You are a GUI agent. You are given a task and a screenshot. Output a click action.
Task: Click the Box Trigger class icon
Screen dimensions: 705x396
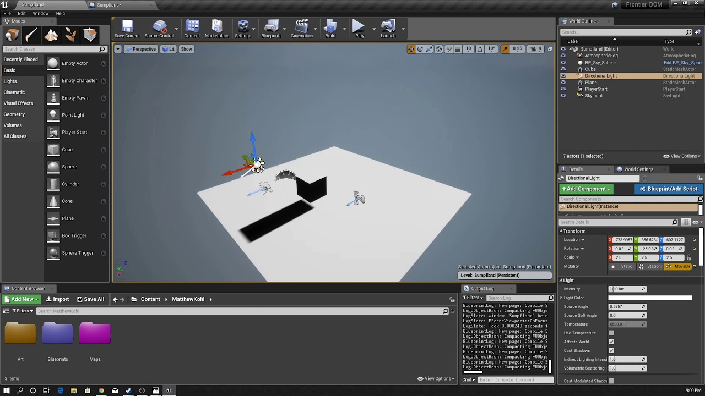tap(53, 236)
